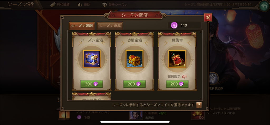The width and height of the screenshot is (270, 125).
Task: Click the シーズン9 title help mark
Action: tap(32, 5)
